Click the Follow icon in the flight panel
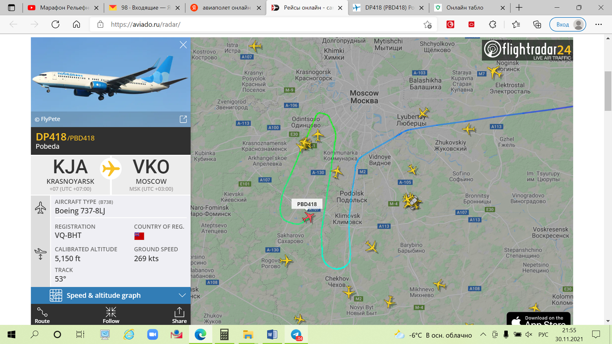The image size is (612, 344). 111,315
